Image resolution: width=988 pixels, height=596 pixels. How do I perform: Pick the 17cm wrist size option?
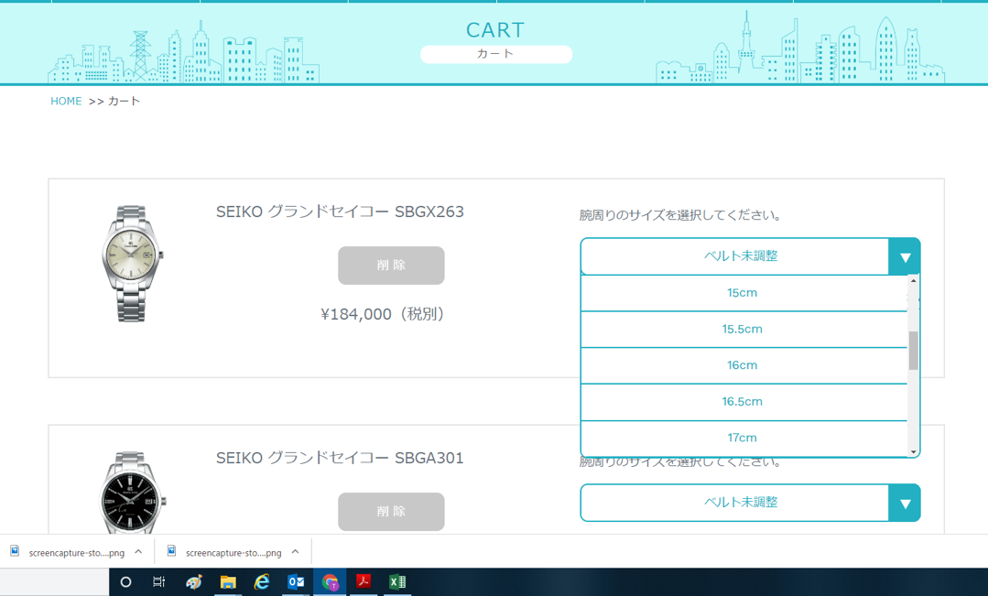pyautogui.click(x=742, y=438)
